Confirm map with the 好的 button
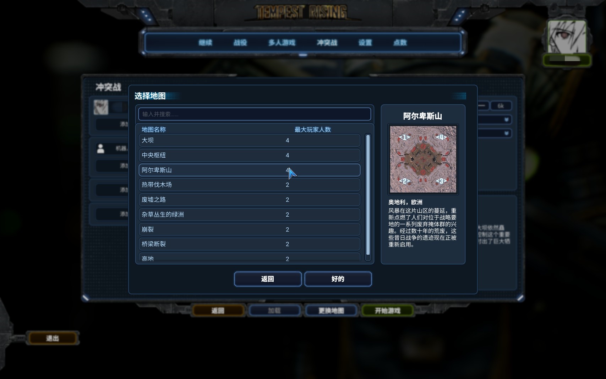Image resolution: width=606 pixels, height=379 pixels. click(338, 279)
